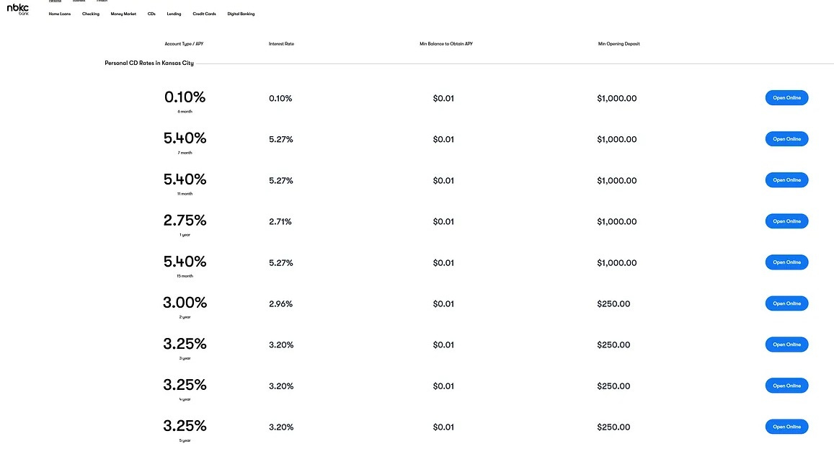
Task: Click the 3.00% APY for 2 year
Action: [x=185, y=302]
